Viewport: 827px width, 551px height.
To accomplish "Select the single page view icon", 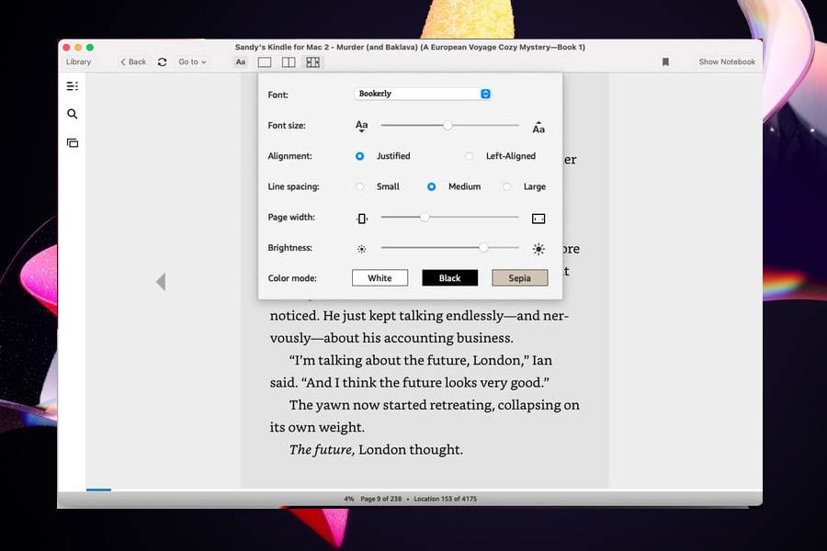I will click(x=264, y=62).
